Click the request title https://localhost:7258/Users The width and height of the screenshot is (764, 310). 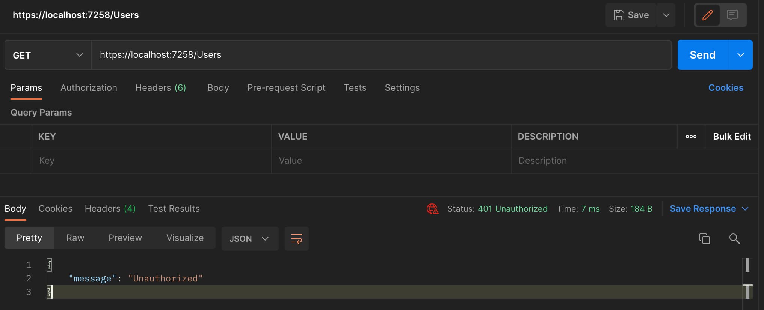[76, 15]
